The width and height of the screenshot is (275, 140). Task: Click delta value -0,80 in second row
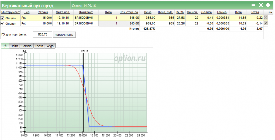coord(210,23)
